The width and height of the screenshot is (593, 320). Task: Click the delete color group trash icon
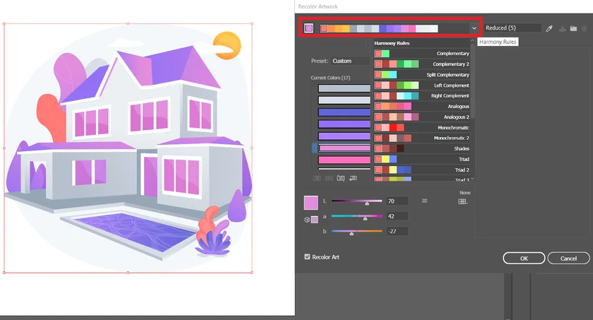584,28
